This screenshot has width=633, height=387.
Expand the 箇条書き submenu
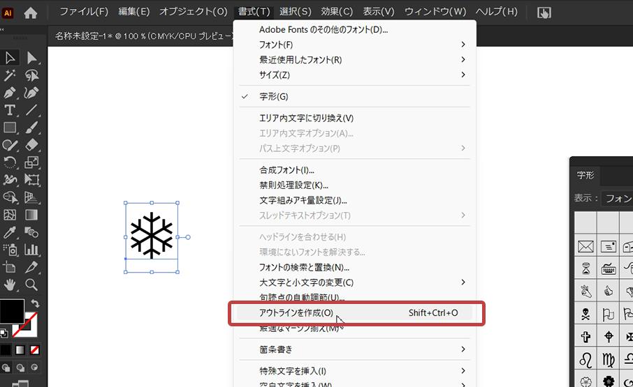click(x=354, y=349)
